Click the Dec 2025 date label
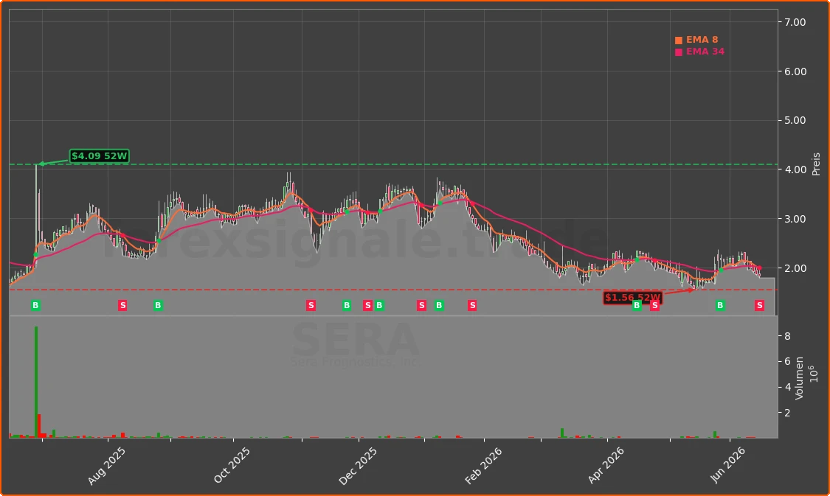This screenshot has width=830, height=496. [x=358, y=466]
